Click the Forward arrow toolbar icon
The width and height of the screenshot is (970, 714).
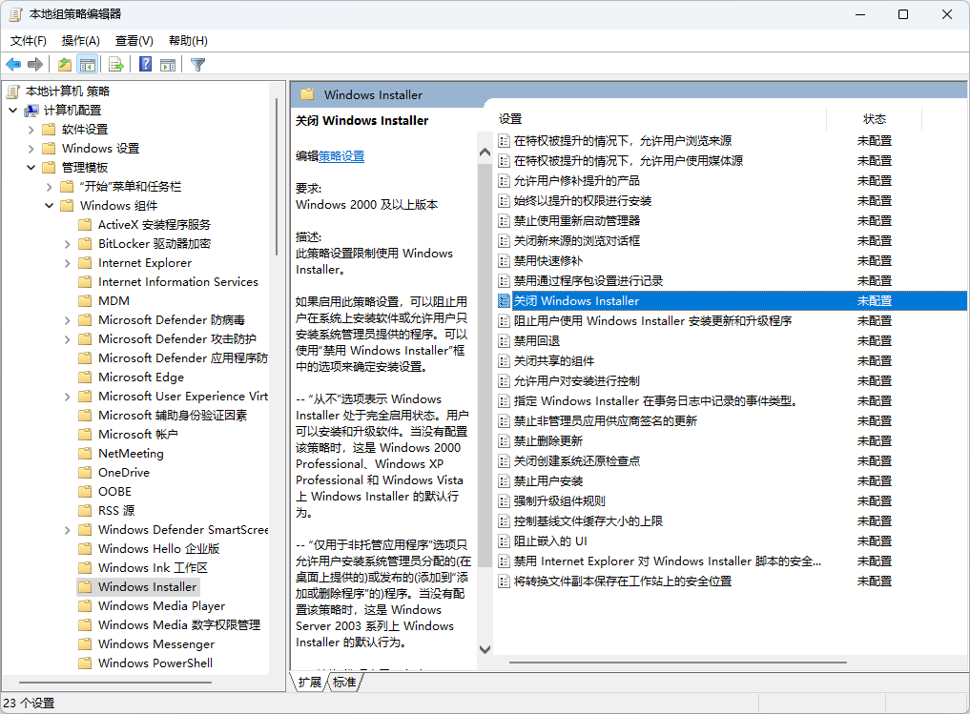(35, 64)
